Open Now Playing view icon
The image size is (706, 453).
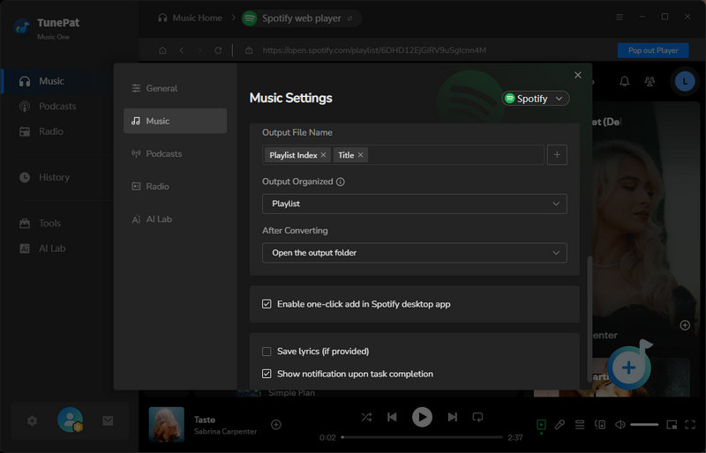pos(541,425)
